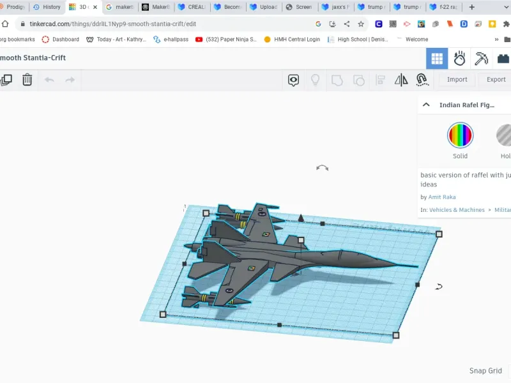Delete selection with the trash icon
511x383 pixels.
point(27,80)
